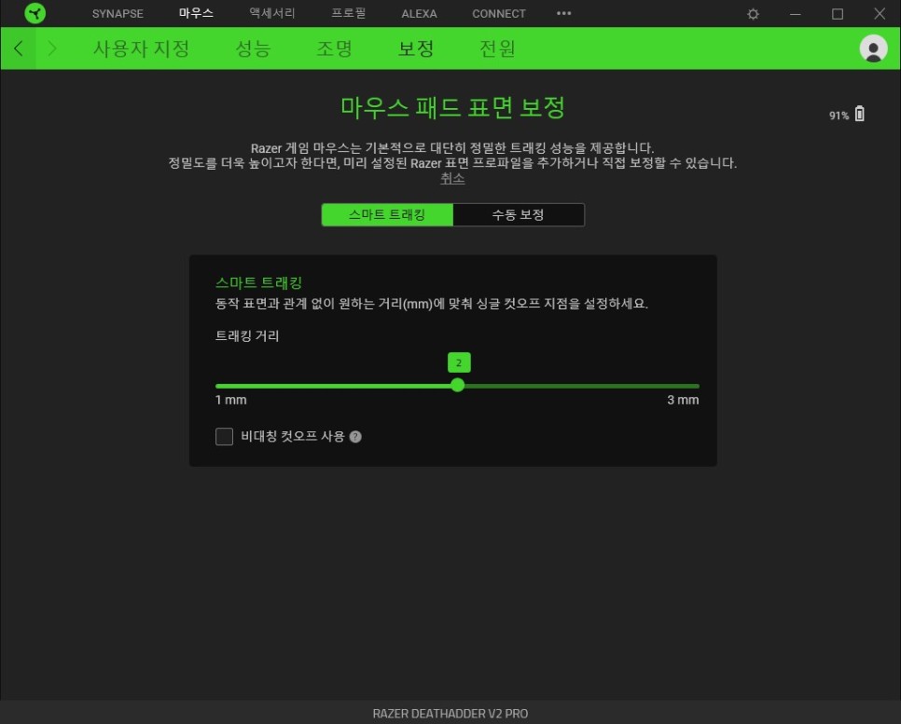The width and height of the screenshot is (901, 724).
Task: Click the 취소 link
Action: [452, 179]
